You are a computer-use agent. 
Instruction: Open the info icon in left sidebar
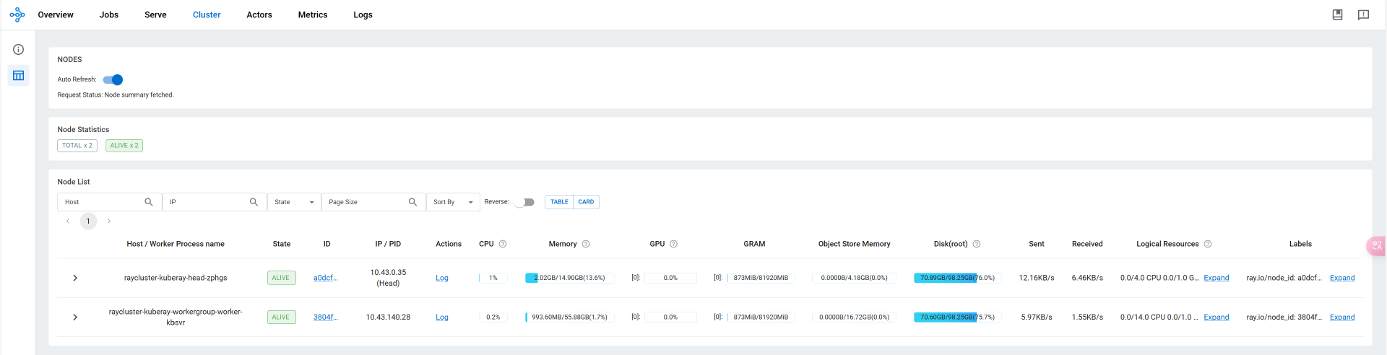19,50
